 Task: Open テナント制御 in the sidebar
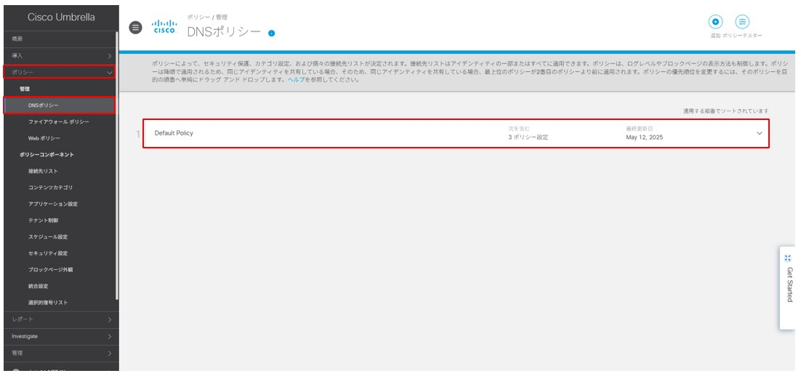pos(44,220)
